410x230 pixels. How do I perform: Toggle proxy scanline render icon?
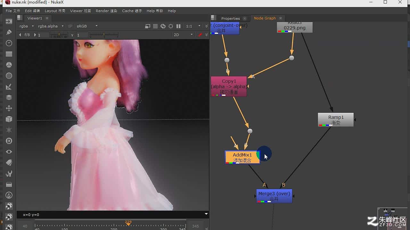[x=155, y=26]
